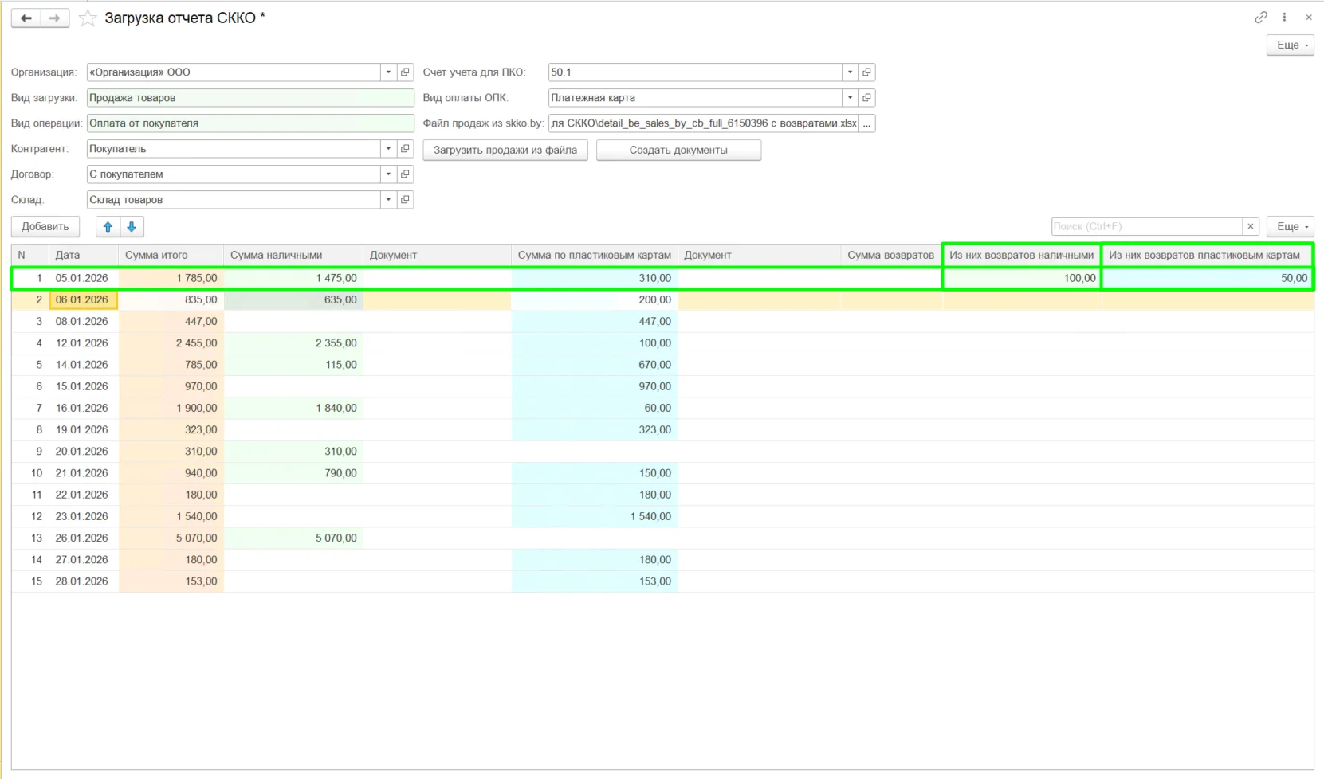Open Счет учета для ПКО element icon

pos(866,72)
